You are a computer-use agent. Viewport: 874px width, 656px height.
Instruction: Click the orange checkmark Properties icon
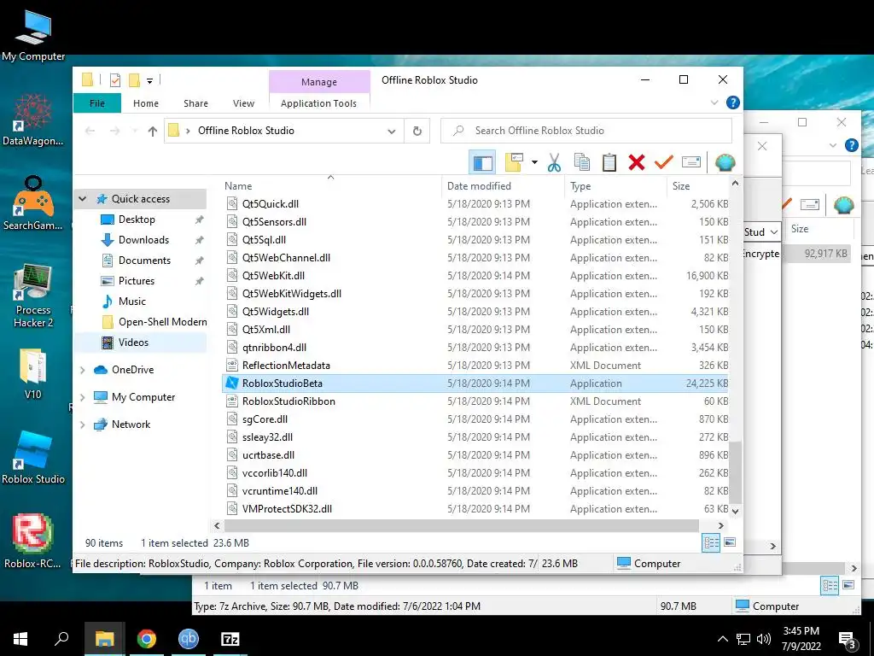pos(664,162)
